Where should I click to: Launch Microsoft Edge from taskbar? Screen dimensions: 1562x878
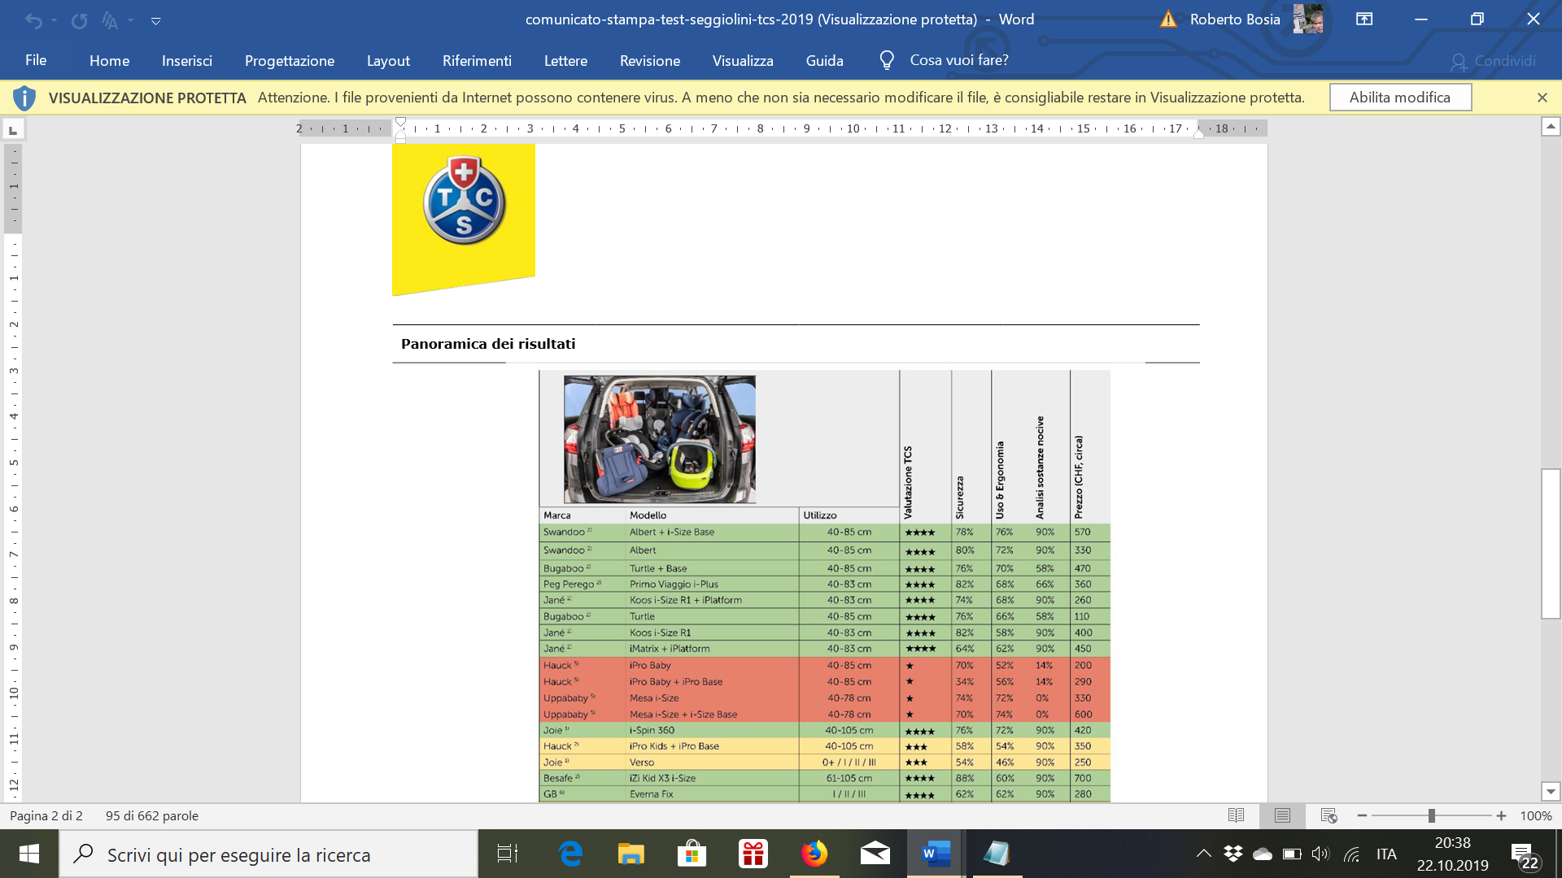click(570, 854)
